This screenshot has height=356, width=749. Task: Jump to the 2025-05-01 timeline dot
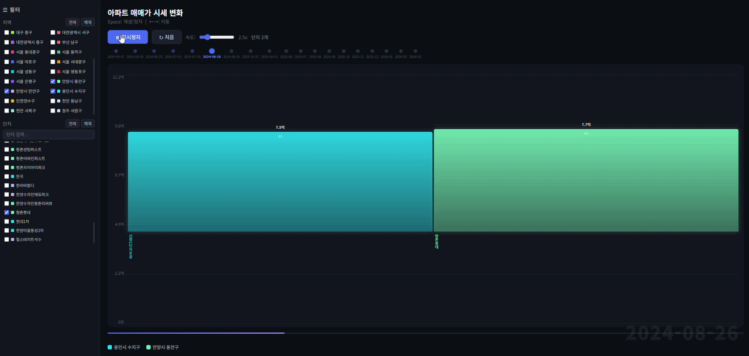(x=270, y=52)
